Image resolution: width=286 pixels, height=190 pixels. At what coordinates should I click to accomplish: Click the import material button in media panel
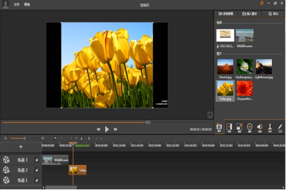coord(249,14)
